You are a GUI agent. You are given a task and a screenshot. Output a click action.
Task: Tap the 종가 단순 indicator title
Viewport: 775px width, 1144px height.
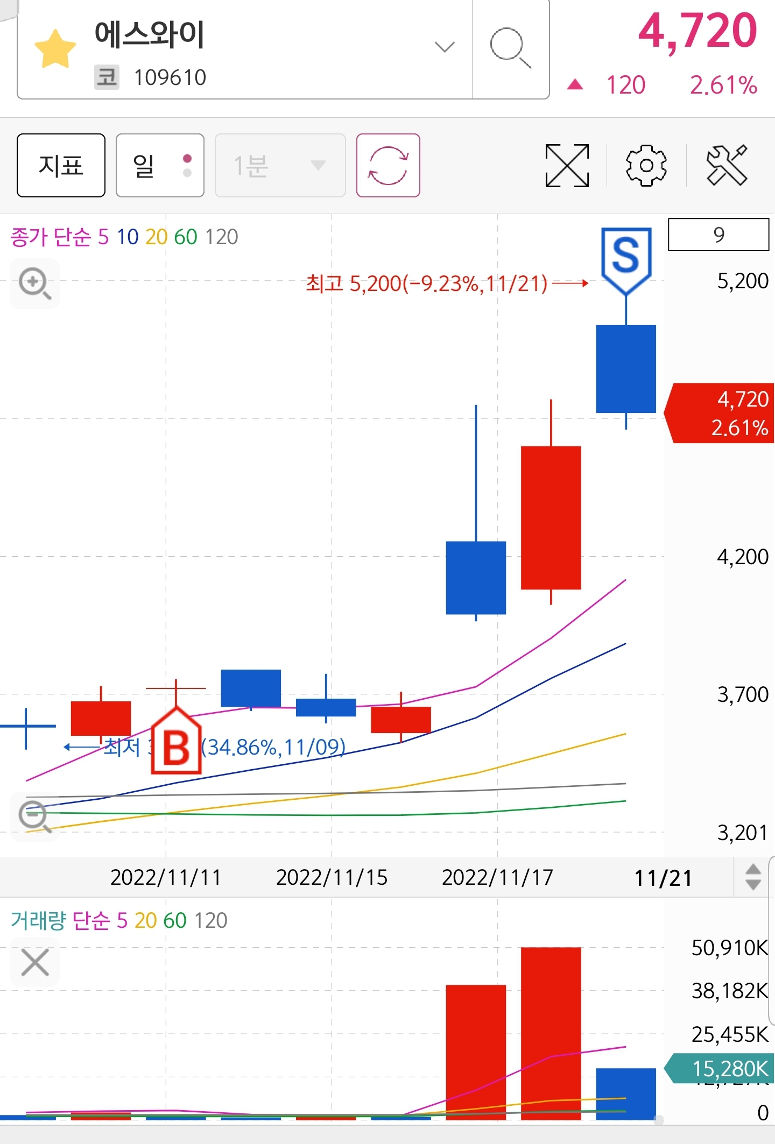(51, 237)
